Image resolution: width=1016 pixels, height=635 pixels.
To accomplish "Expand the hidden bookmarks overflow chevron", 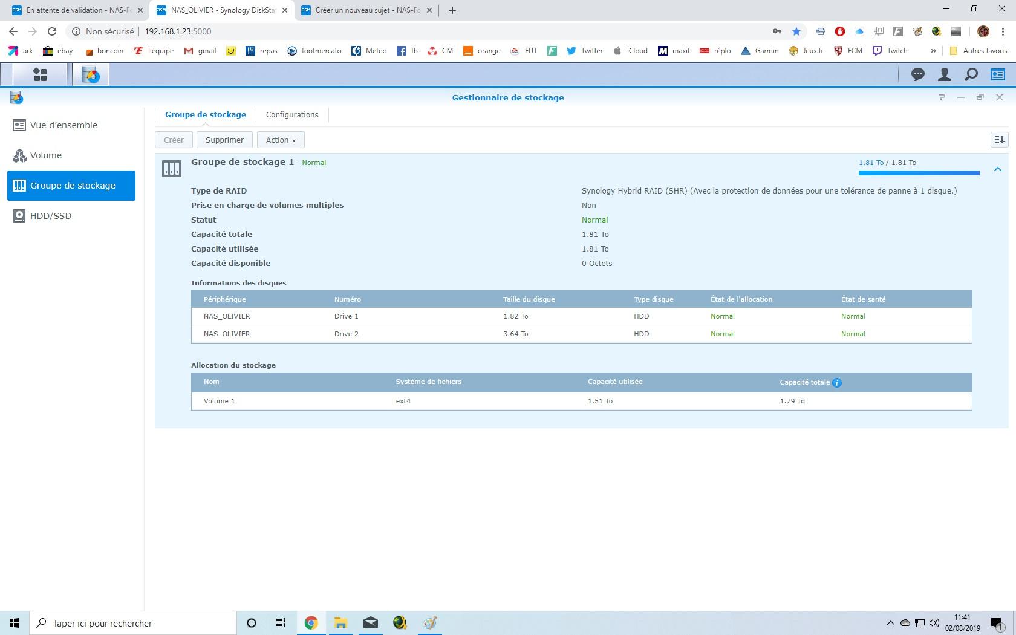I will point(933,51).
